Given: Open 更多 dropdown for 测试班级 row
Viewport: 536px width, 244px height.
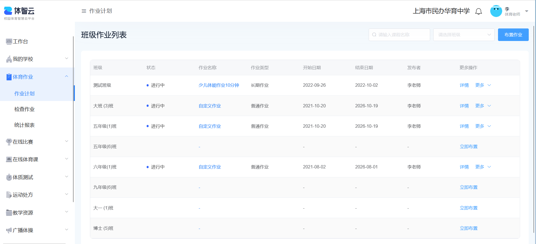Looking at the screenshot, I should coord(483,85).
